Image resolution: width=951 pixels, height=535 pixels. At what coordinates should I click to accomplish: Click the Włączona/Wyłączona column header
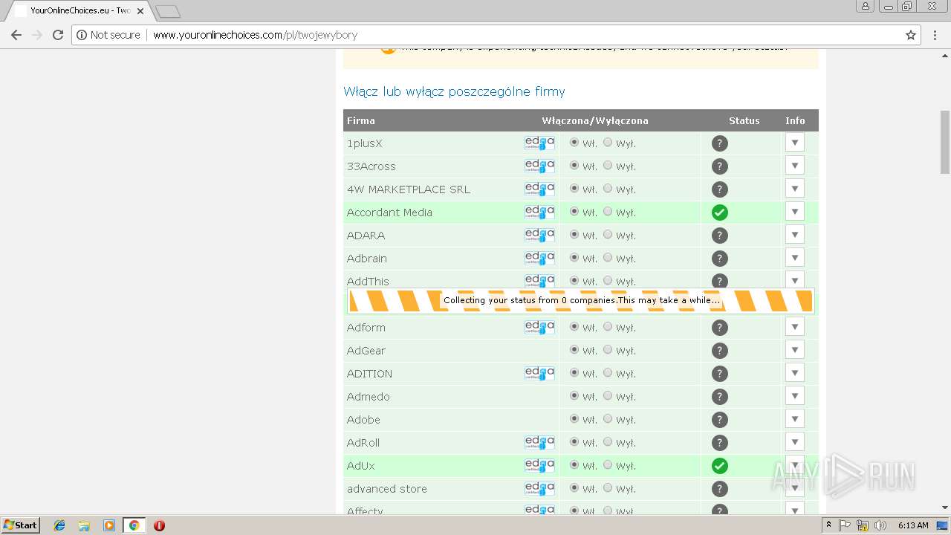click(x=595, y=120)
